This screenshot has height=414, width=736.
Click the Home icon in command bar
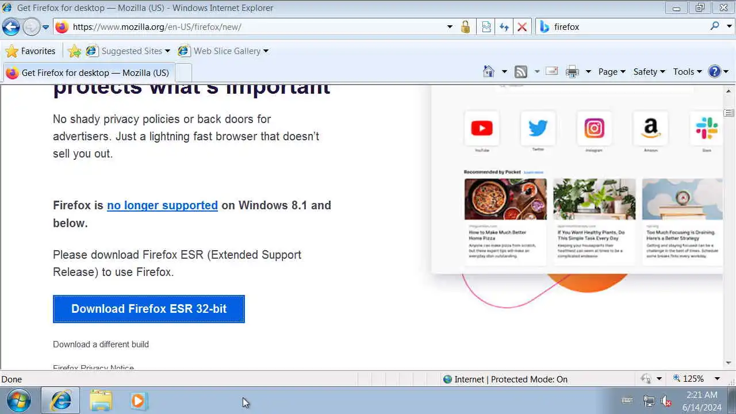click(x=489, y=71)
